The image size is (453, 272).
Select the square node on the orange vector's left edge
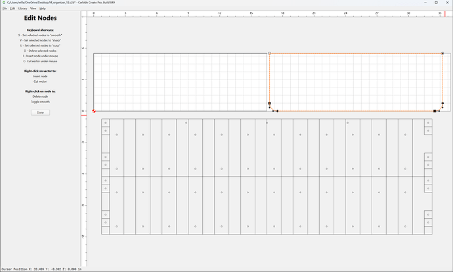pyautogui.click(x=270, y=103)
